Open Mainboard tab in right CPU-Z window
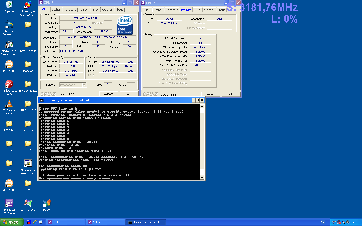 pyautogui.click(x=172, y=10)
